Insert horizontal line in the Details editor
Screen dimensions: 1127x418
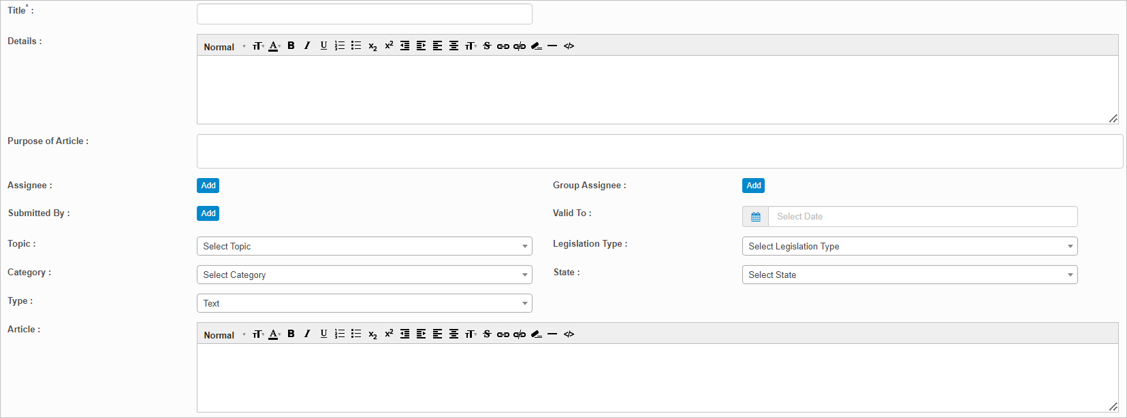click(552, 46)
